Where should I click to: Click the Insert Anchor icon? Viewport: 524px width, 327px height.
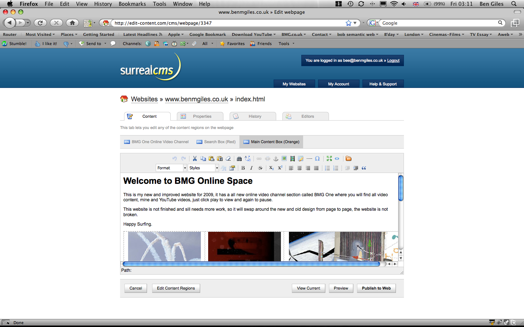pyautogui.click(x=276, y=158)
